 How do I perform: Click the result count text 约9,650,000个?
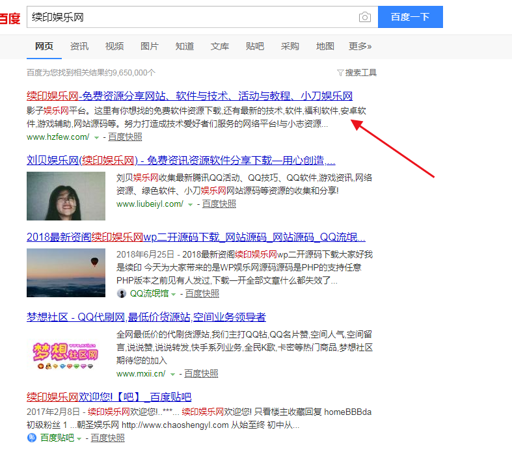(x=129, y=72)
